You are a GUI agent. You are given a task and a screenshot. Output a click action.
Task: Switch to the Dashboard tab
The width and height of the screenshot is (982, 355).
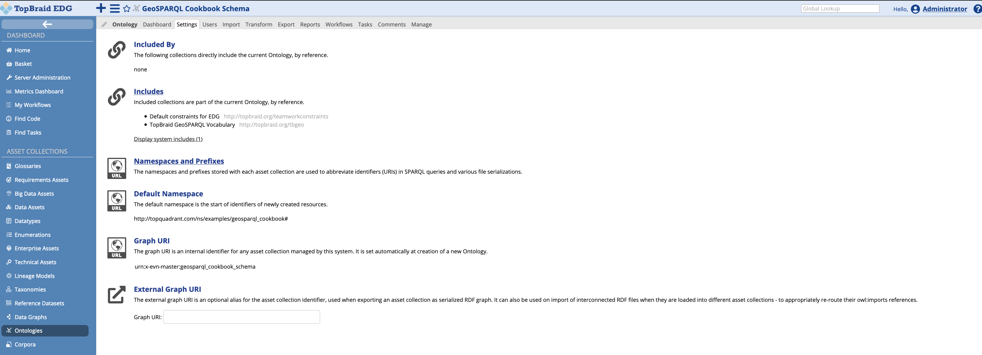pos(157,24)
